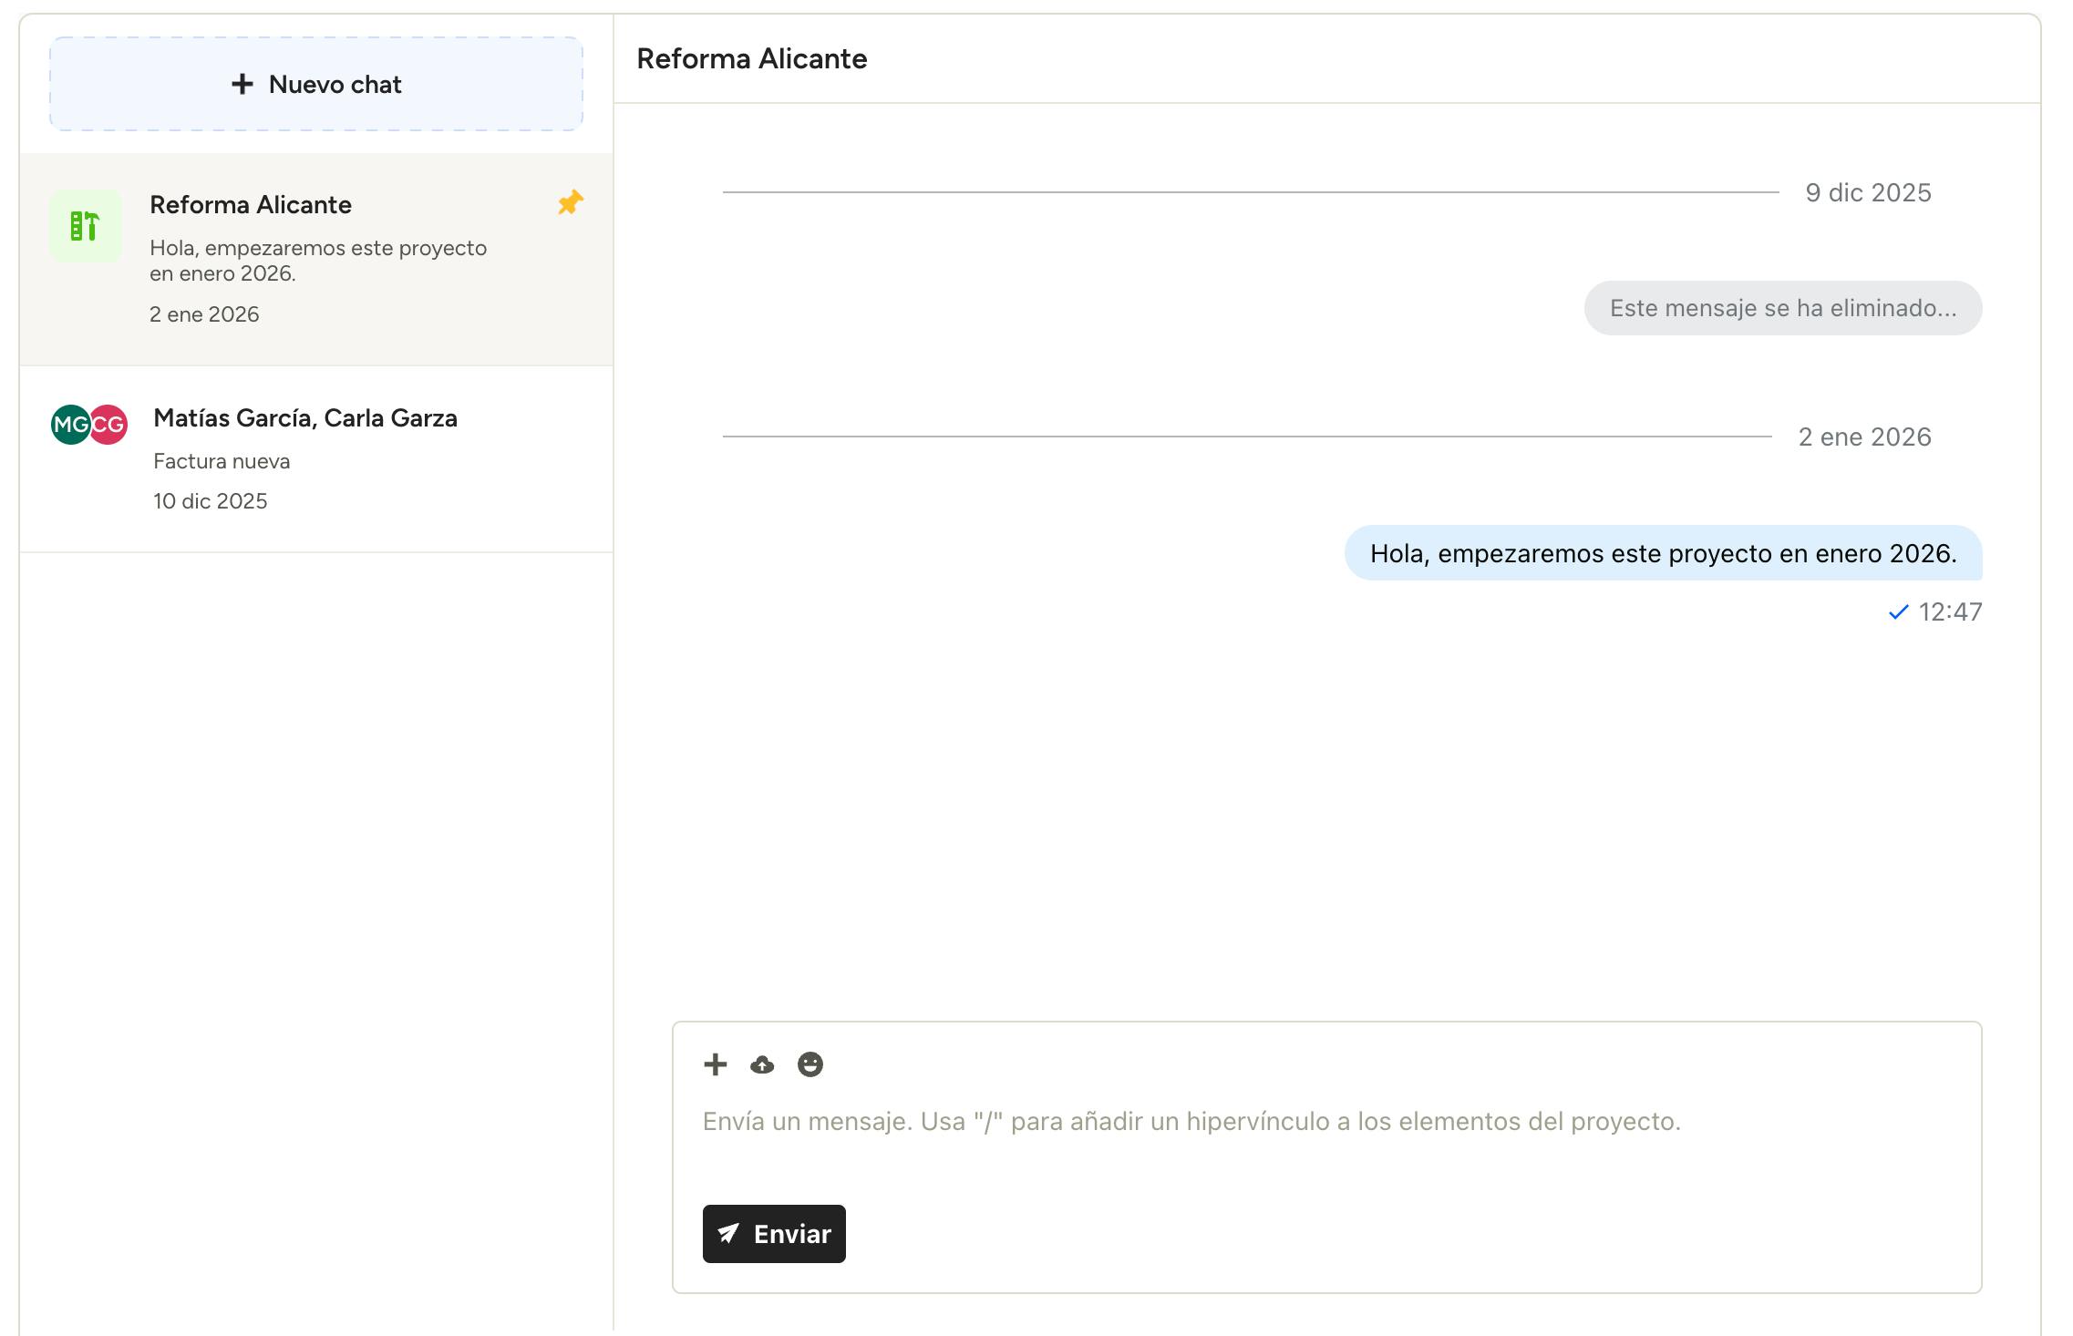Click the 10 dic 2025 chat date
Image resolution: width=2073 pixels, height=1336 pixels.
(x=210, y=501)
